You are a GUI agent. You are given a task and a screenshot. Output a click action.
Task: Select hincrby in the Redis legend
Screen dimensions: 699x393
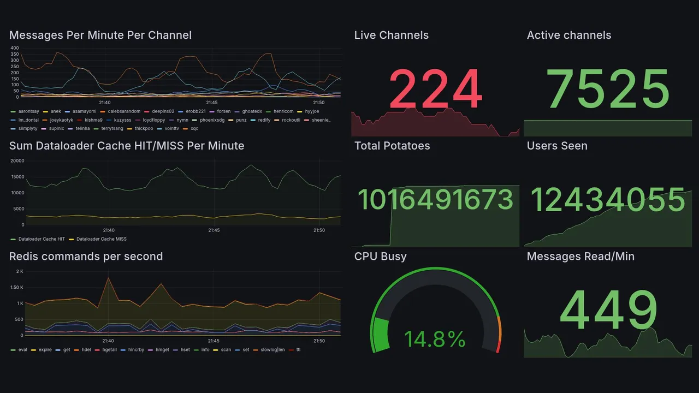(136, 349)
